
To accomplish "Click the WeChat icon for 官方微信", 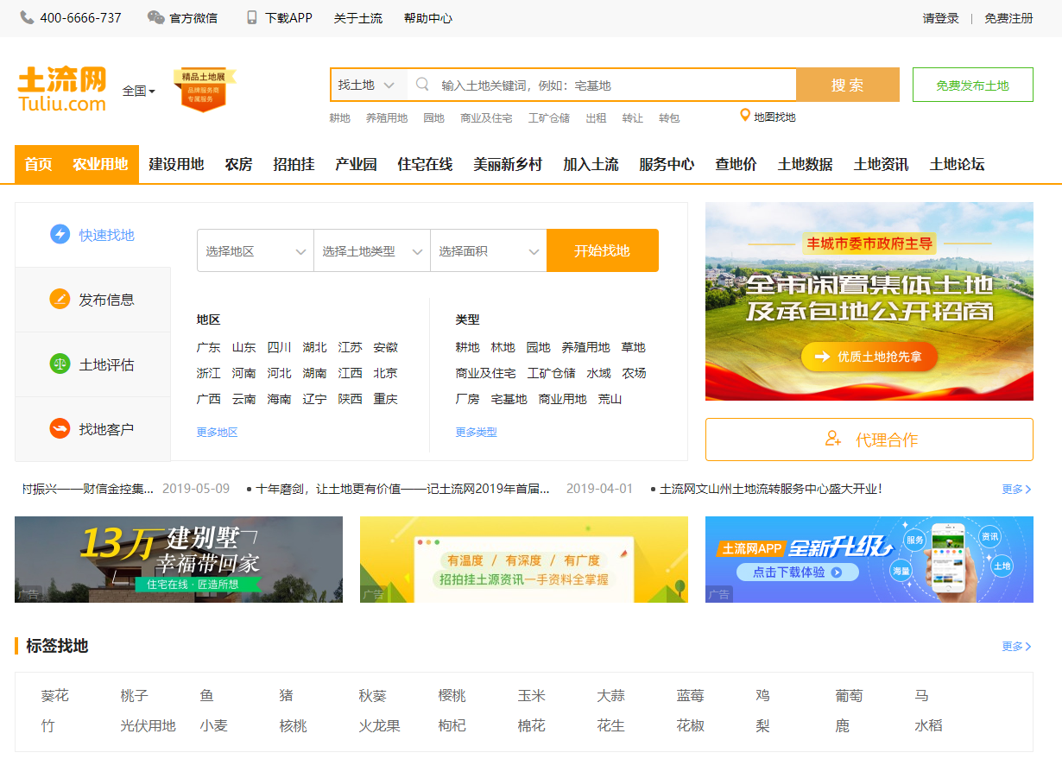I will point(155,17).
